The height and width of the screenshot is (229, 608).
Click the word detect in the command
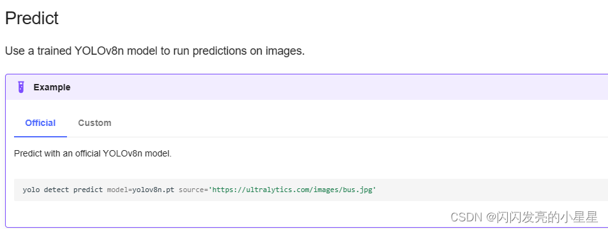[57, 190]
